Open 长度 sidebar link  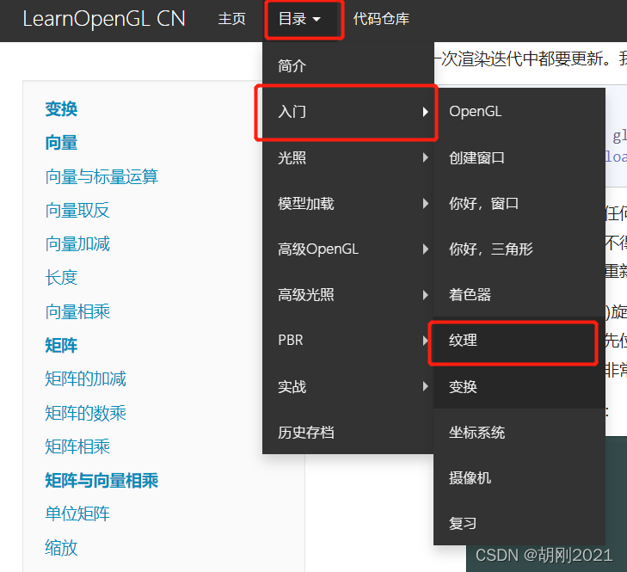(61, 278)
